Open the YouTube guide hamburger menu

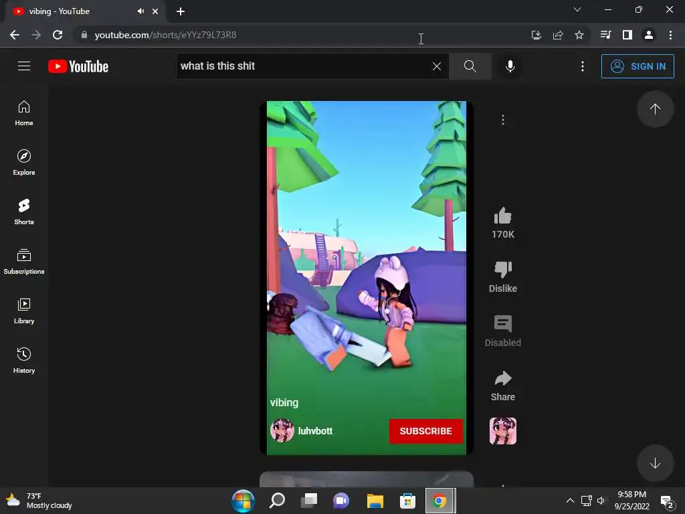pyautogui.click(x=24, y=66)
